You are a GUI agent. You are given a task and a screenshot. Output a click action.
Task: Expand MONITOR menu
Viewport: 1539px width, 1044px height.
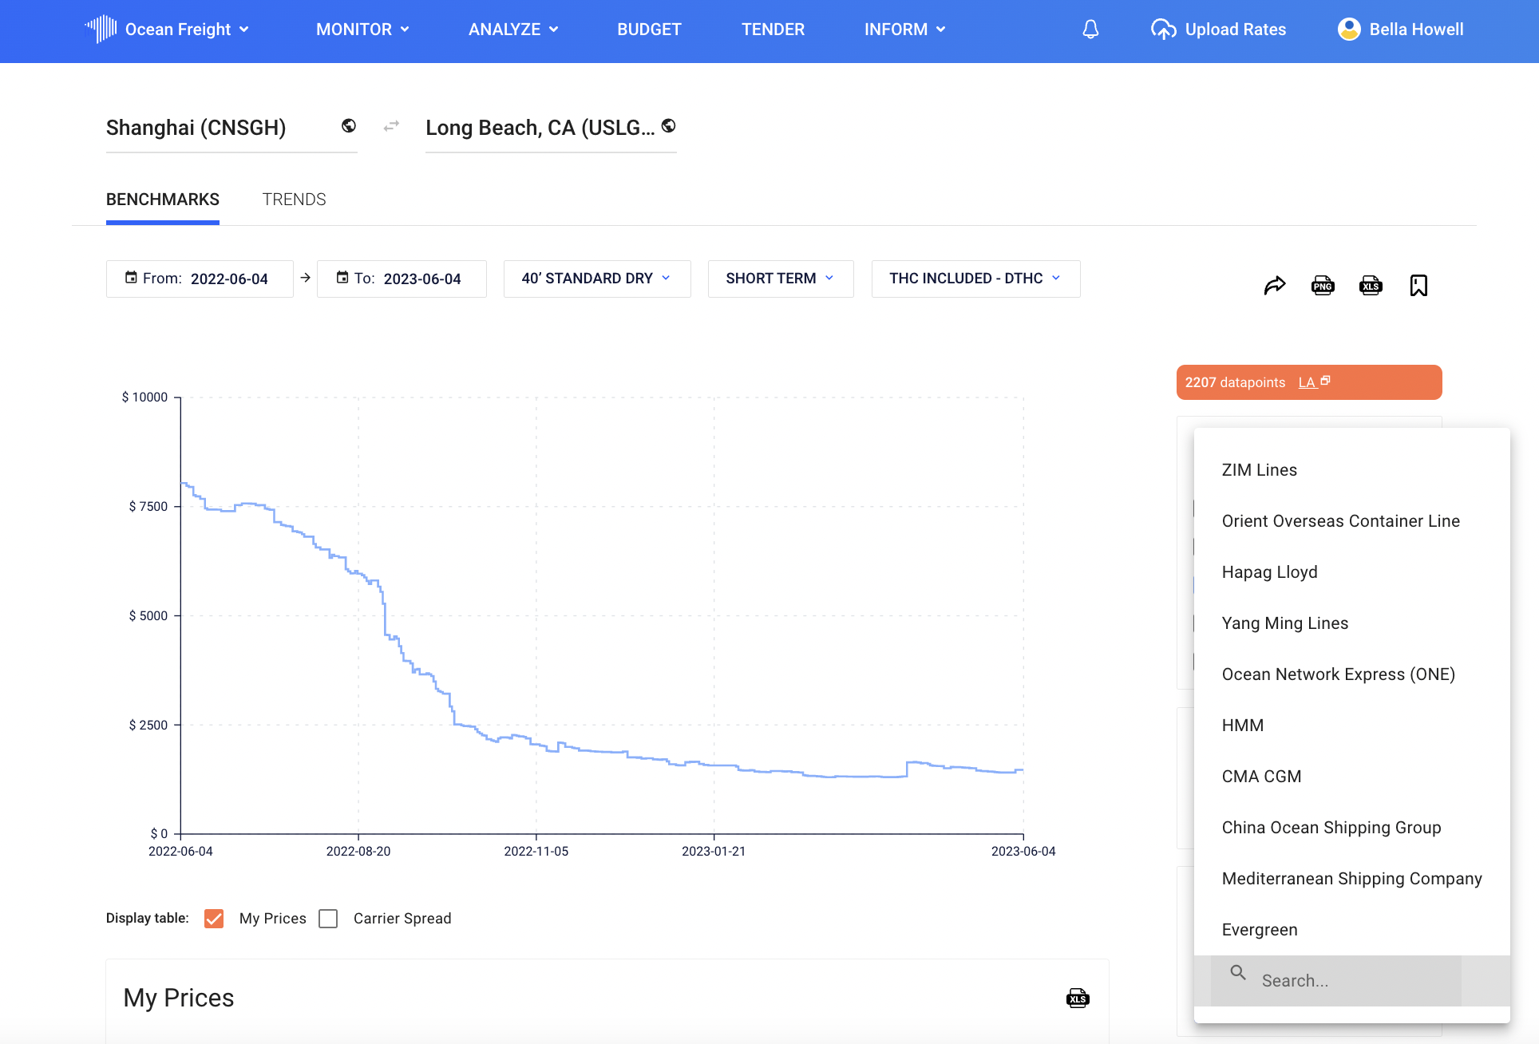click(x=362, y=30)
